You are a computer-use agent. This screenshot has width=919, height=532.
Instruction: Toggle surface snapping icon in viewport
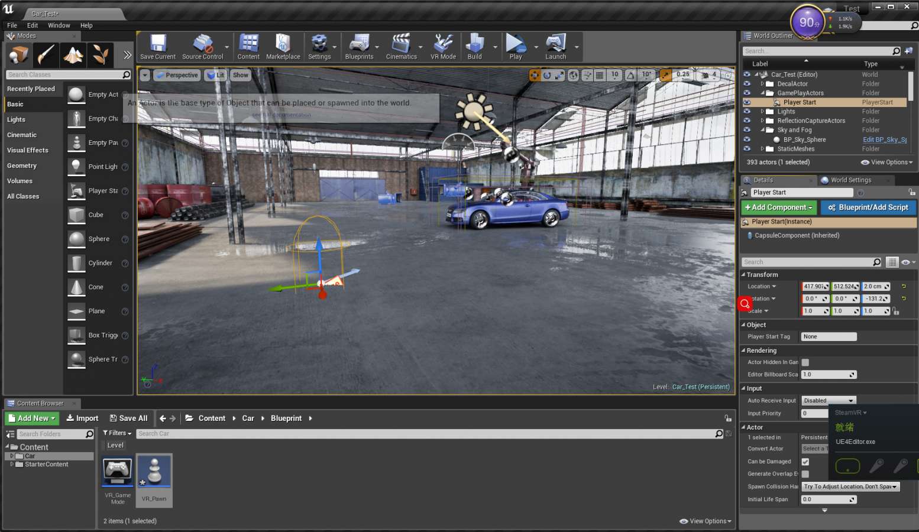tap(587, 75)
